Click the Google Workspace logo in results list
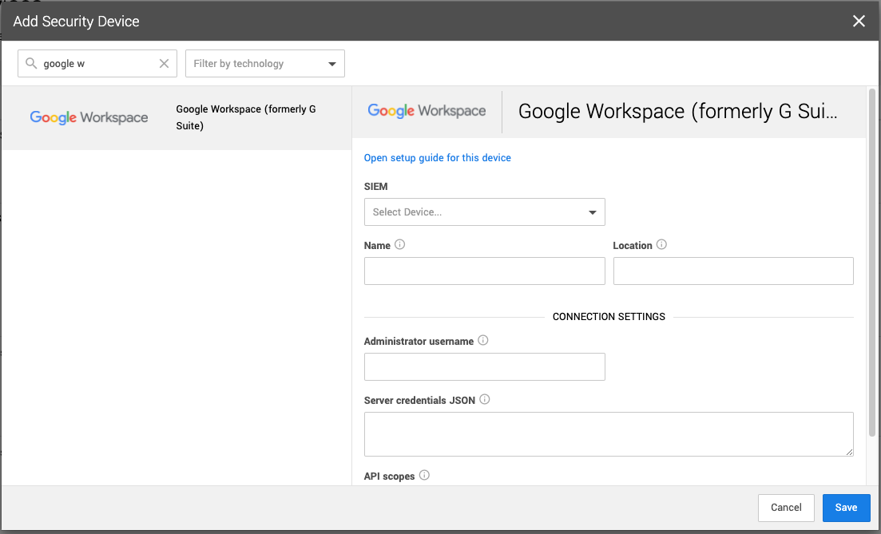Viewport: 881px width, 534px height. point(89,117)
